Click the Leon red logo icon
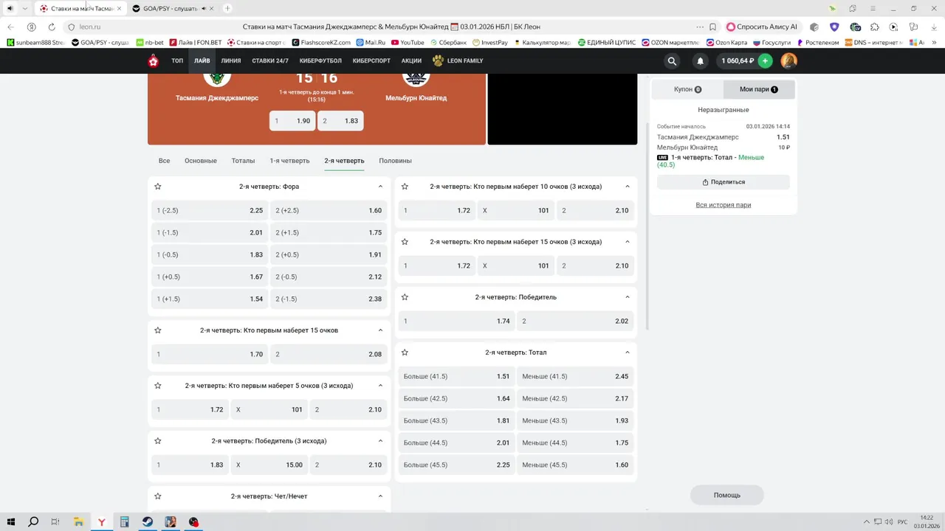The width and height of the screenshot is (945, 531). [154, 60]
